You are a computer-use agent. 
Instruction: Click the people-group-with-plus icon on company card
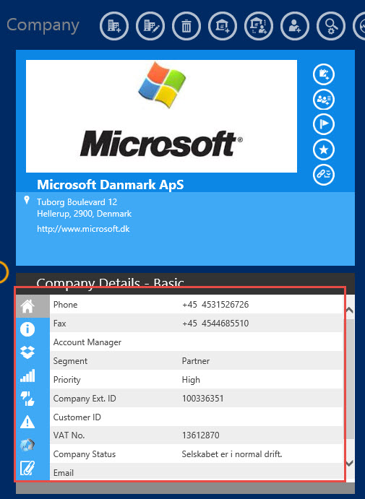324,99
